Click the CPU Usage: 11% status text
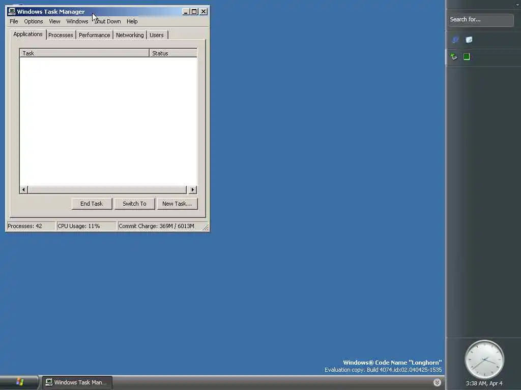Image resolution: width=521 pixels, height=390 pixels. coord(79,226)
